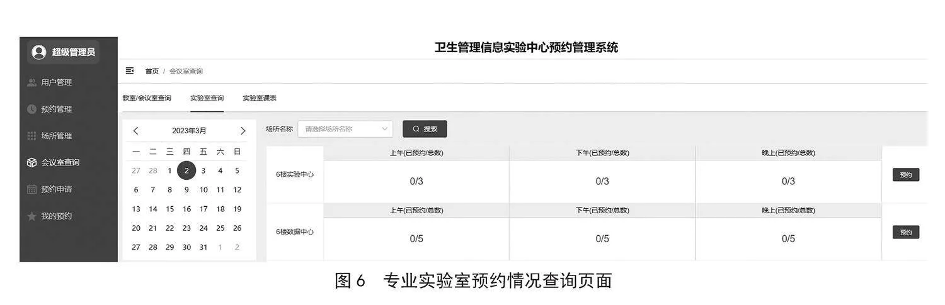Click the 我的预约 star icon
Viewport: 945px width, 305px height.
(x=31, y=216)
